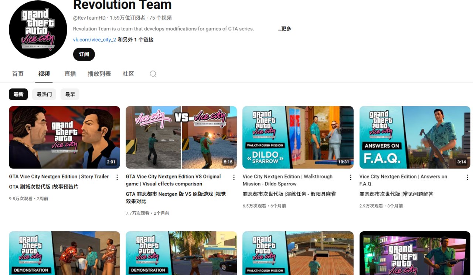This screenshot has height=275, width=473.
Task: Click the translated title 罪恶都市次世代版 |演练任务 - 假阳具麻雀
Action: 289,194
